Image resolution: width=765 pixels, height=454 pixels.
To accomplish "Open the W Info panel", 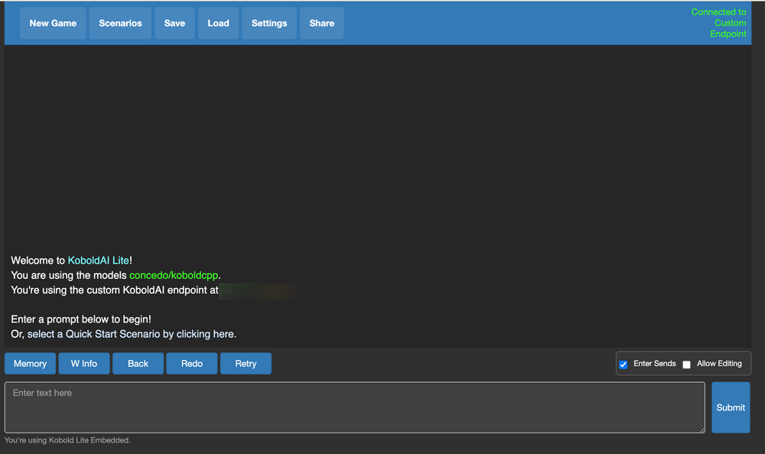I will [84, 363].
